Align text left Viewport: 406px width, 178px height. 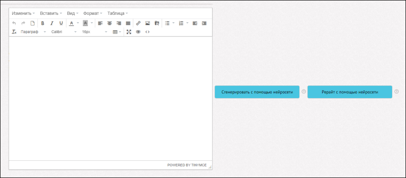100,23
